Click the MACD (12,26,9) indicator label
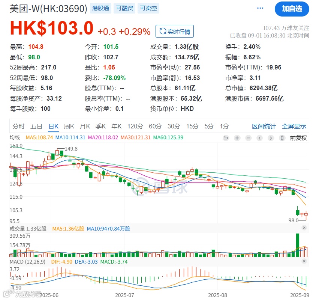This screenshot has width=313, height=300. click(x=27, y=262)
